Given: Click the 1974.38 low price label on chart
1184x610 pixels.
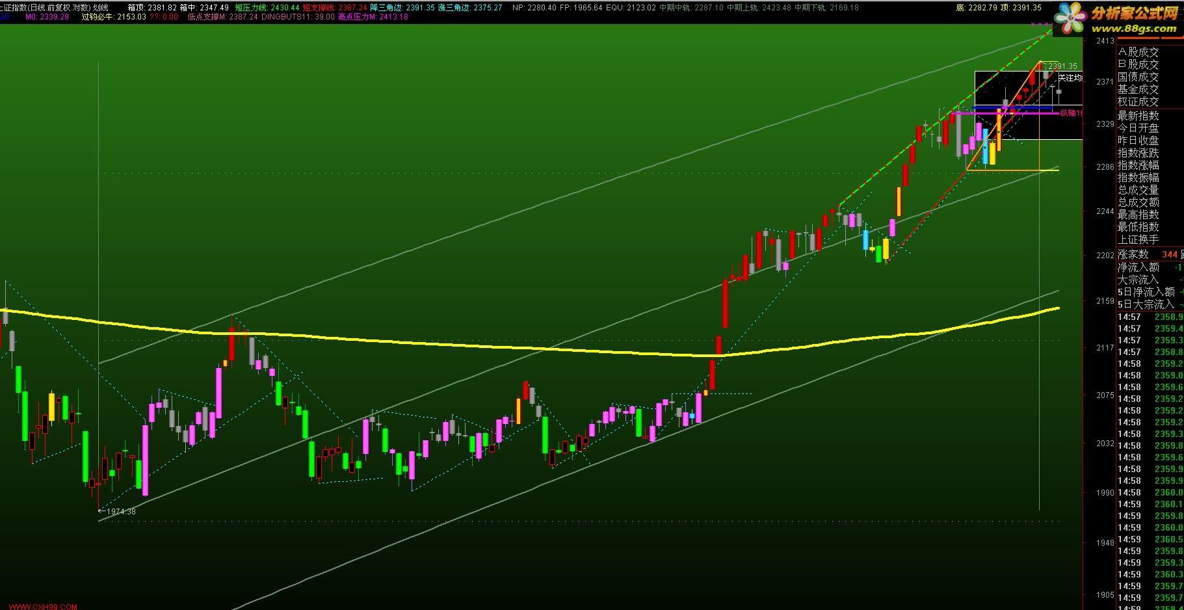Looking at the screenshot, I should pyautogui.click(x=121, y=512).
